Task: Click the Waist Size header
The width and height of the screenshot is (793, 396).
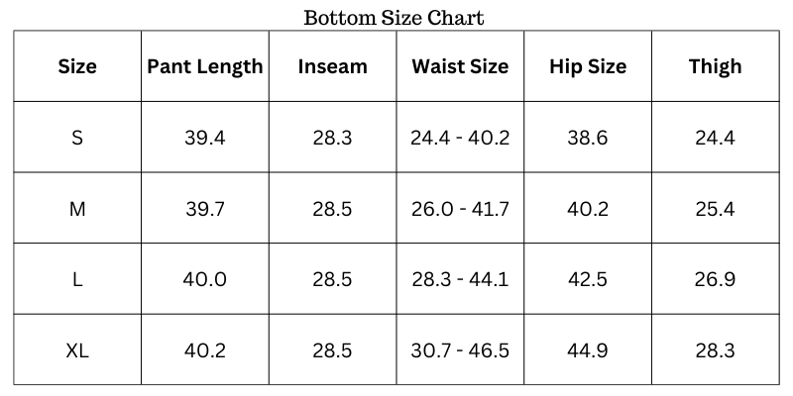Action: click(460, 67)
